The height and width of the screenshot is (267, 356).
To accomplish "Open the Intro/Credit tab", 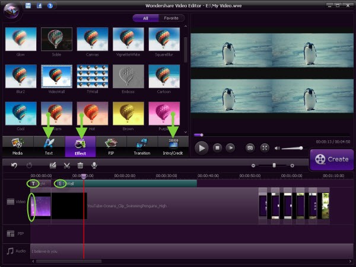I will (173, 146).
